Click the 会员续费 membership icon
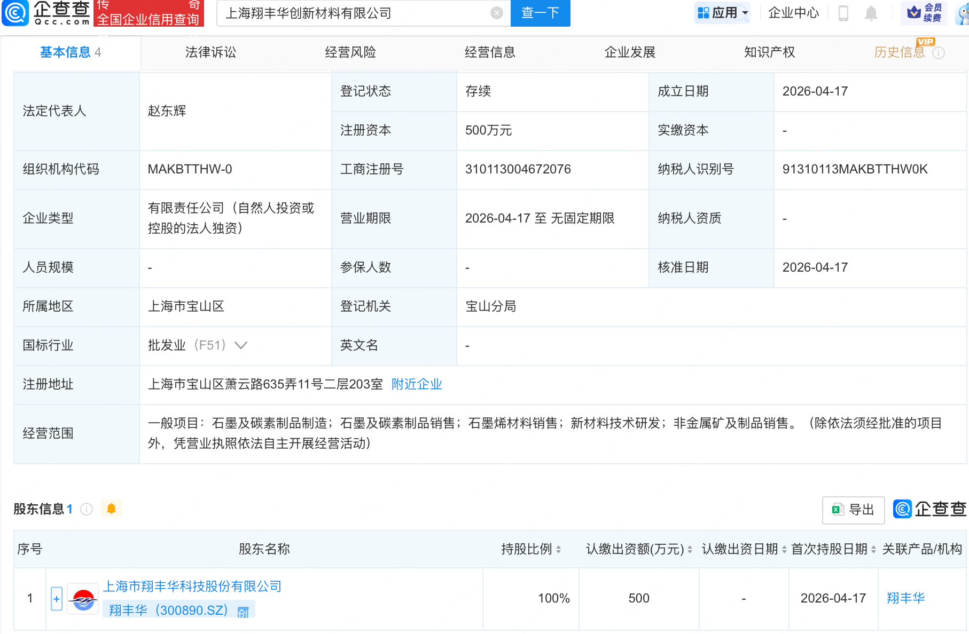969x634 pixels. 923,13
